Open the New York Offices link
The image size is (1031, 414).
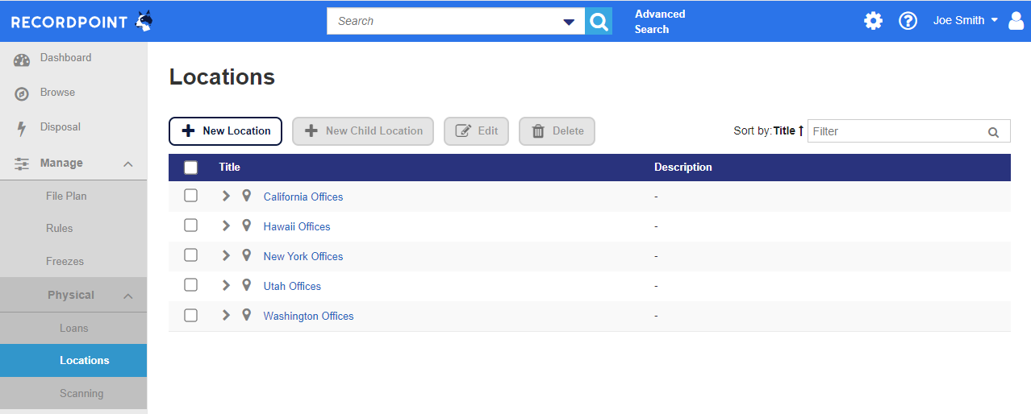pyautogui.click(x=303, y=256)
